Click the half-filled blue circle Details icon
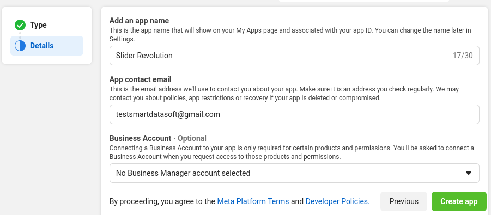The image size is (491, 215). (x=20, y=46)
